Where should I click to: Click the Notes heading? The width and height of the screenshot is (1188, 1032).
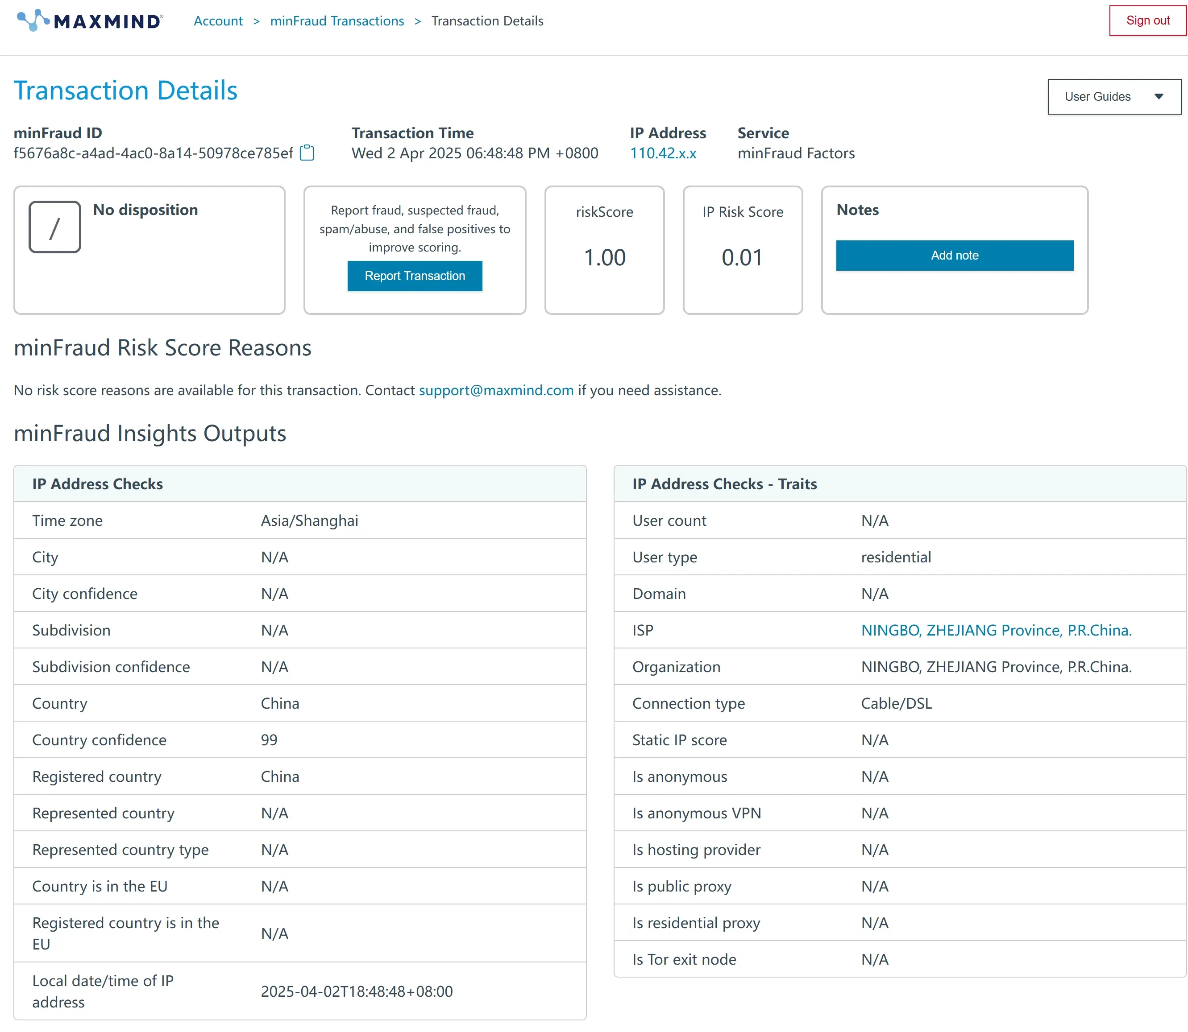[857, 210]
